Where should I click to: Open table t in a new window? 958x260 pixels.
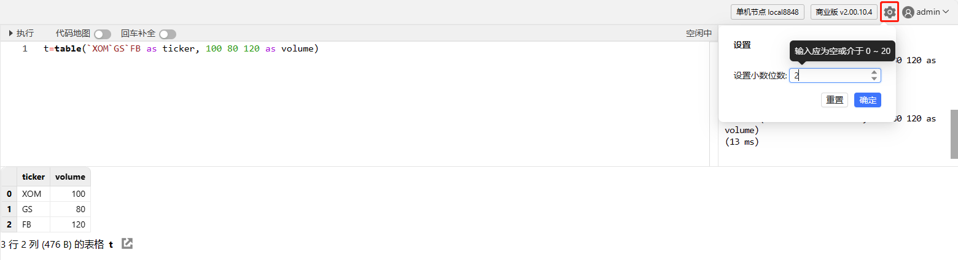127,243
